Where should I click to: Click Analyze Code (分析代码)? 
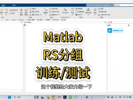53,9
